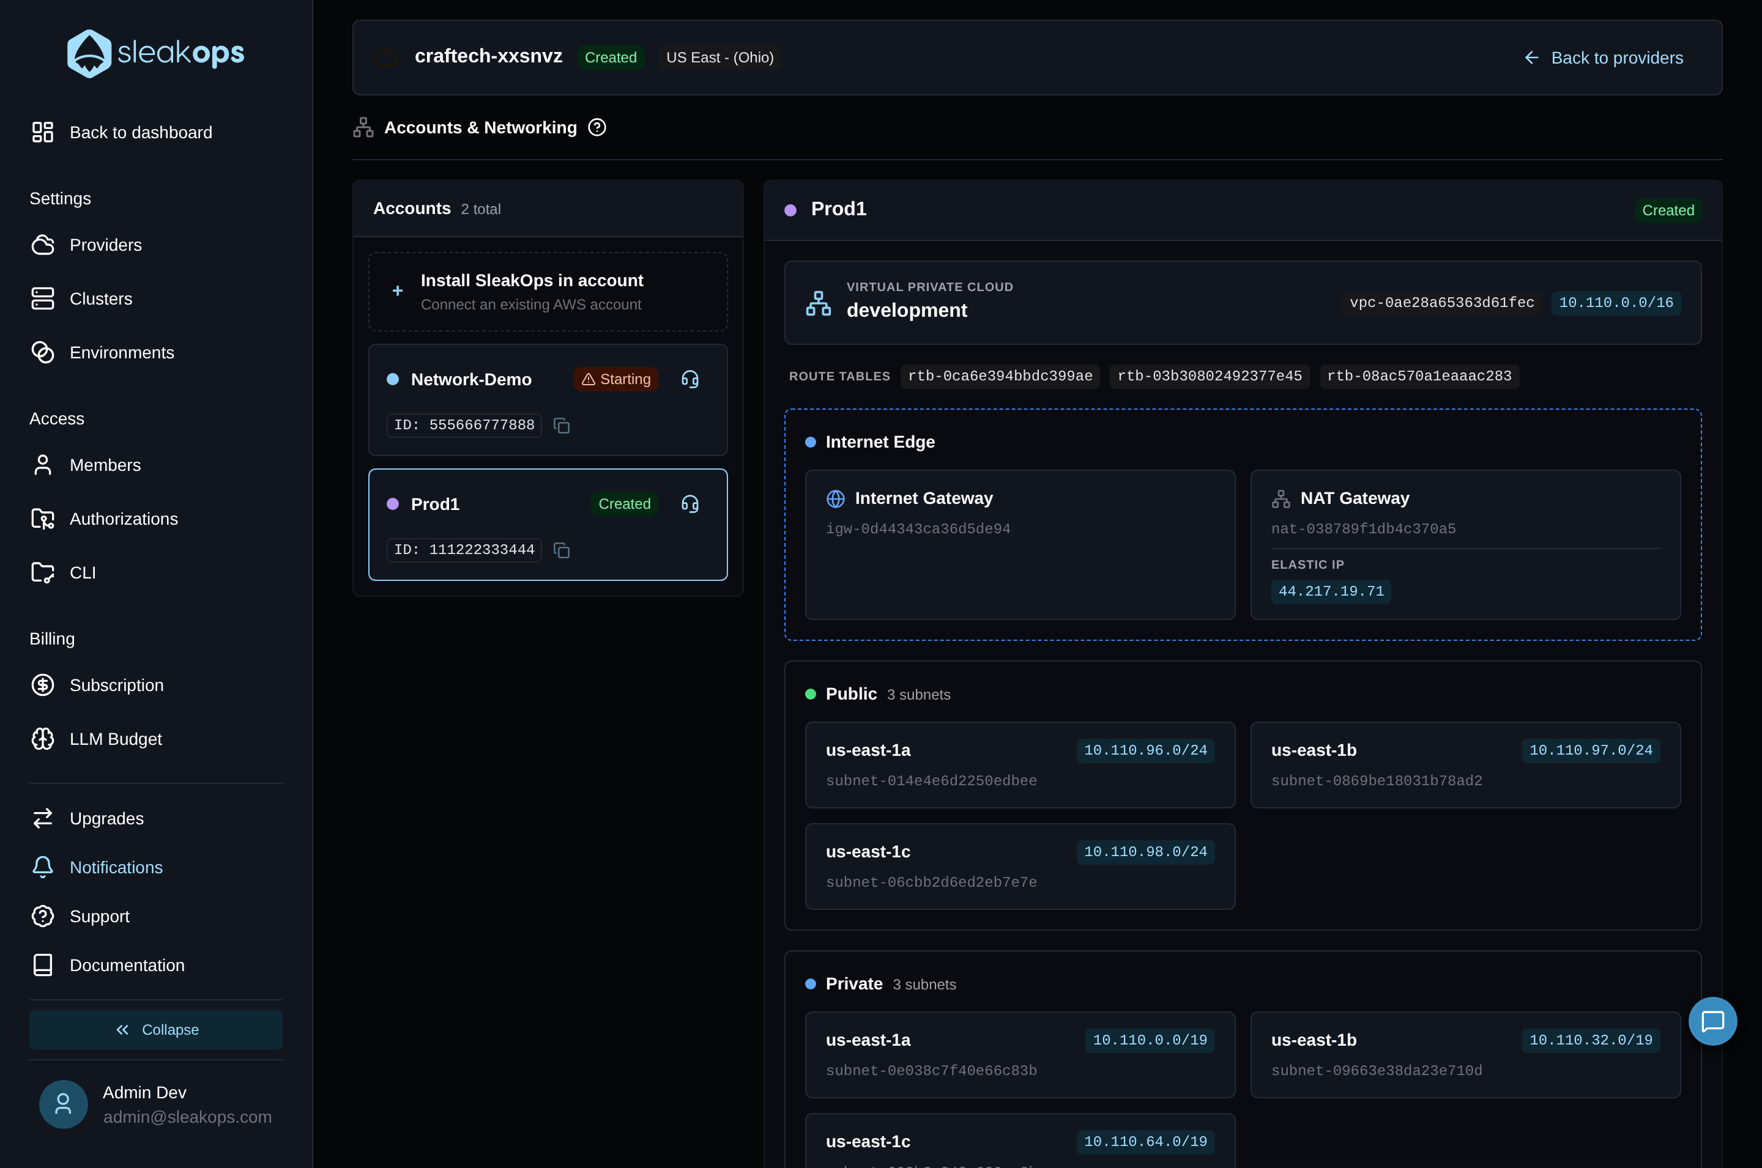Click the SleakOps logo
Screen dimensions: 1762x1168
pos(156,54)
